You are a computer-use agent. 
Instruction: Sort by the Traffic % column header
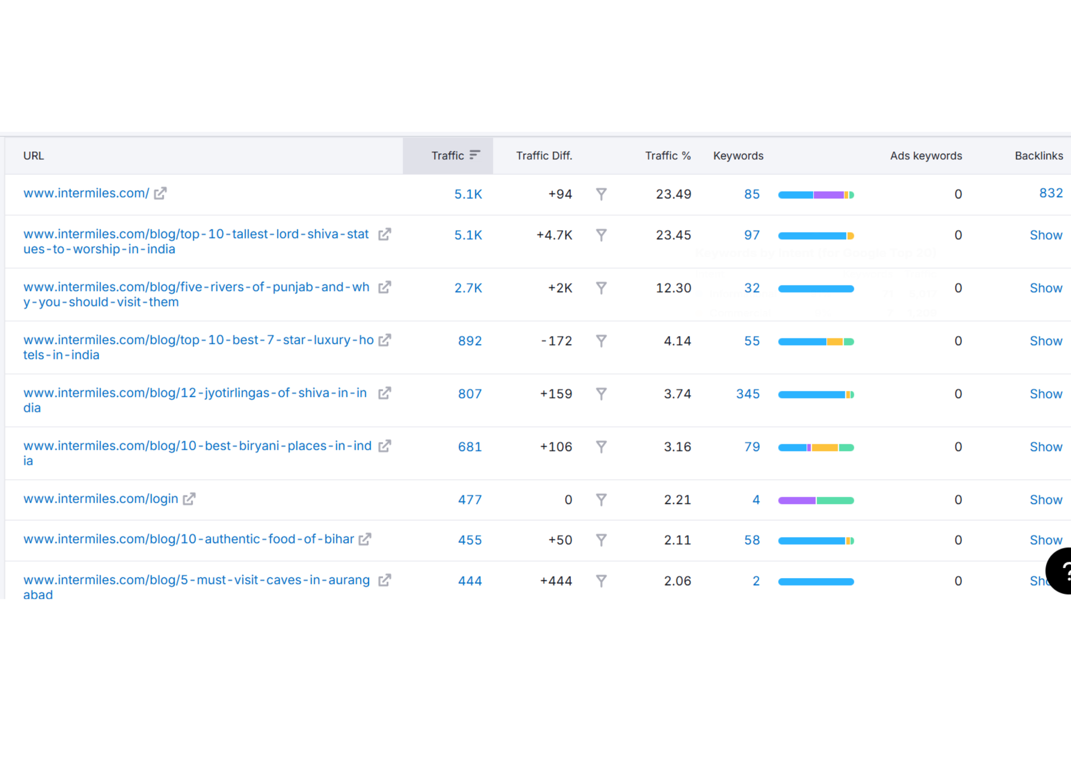click(668, 156)
